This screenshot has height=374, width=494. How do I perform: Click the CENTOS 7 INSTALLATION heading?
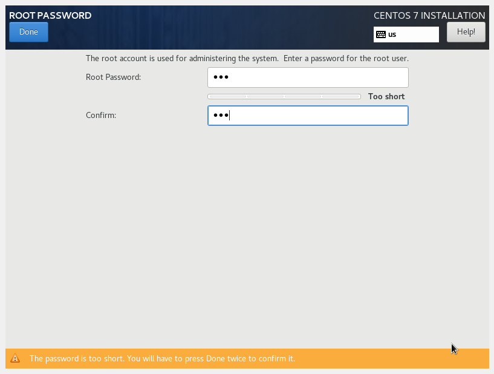pos(429,16)
